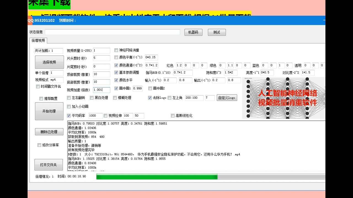Screen dimensions: 353x198
Task: Start processing with 开始处理 button
Action: tap(49, 111)
